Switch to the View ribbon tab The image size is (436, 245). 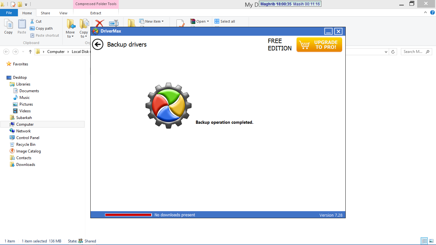(x=63, y=13)
